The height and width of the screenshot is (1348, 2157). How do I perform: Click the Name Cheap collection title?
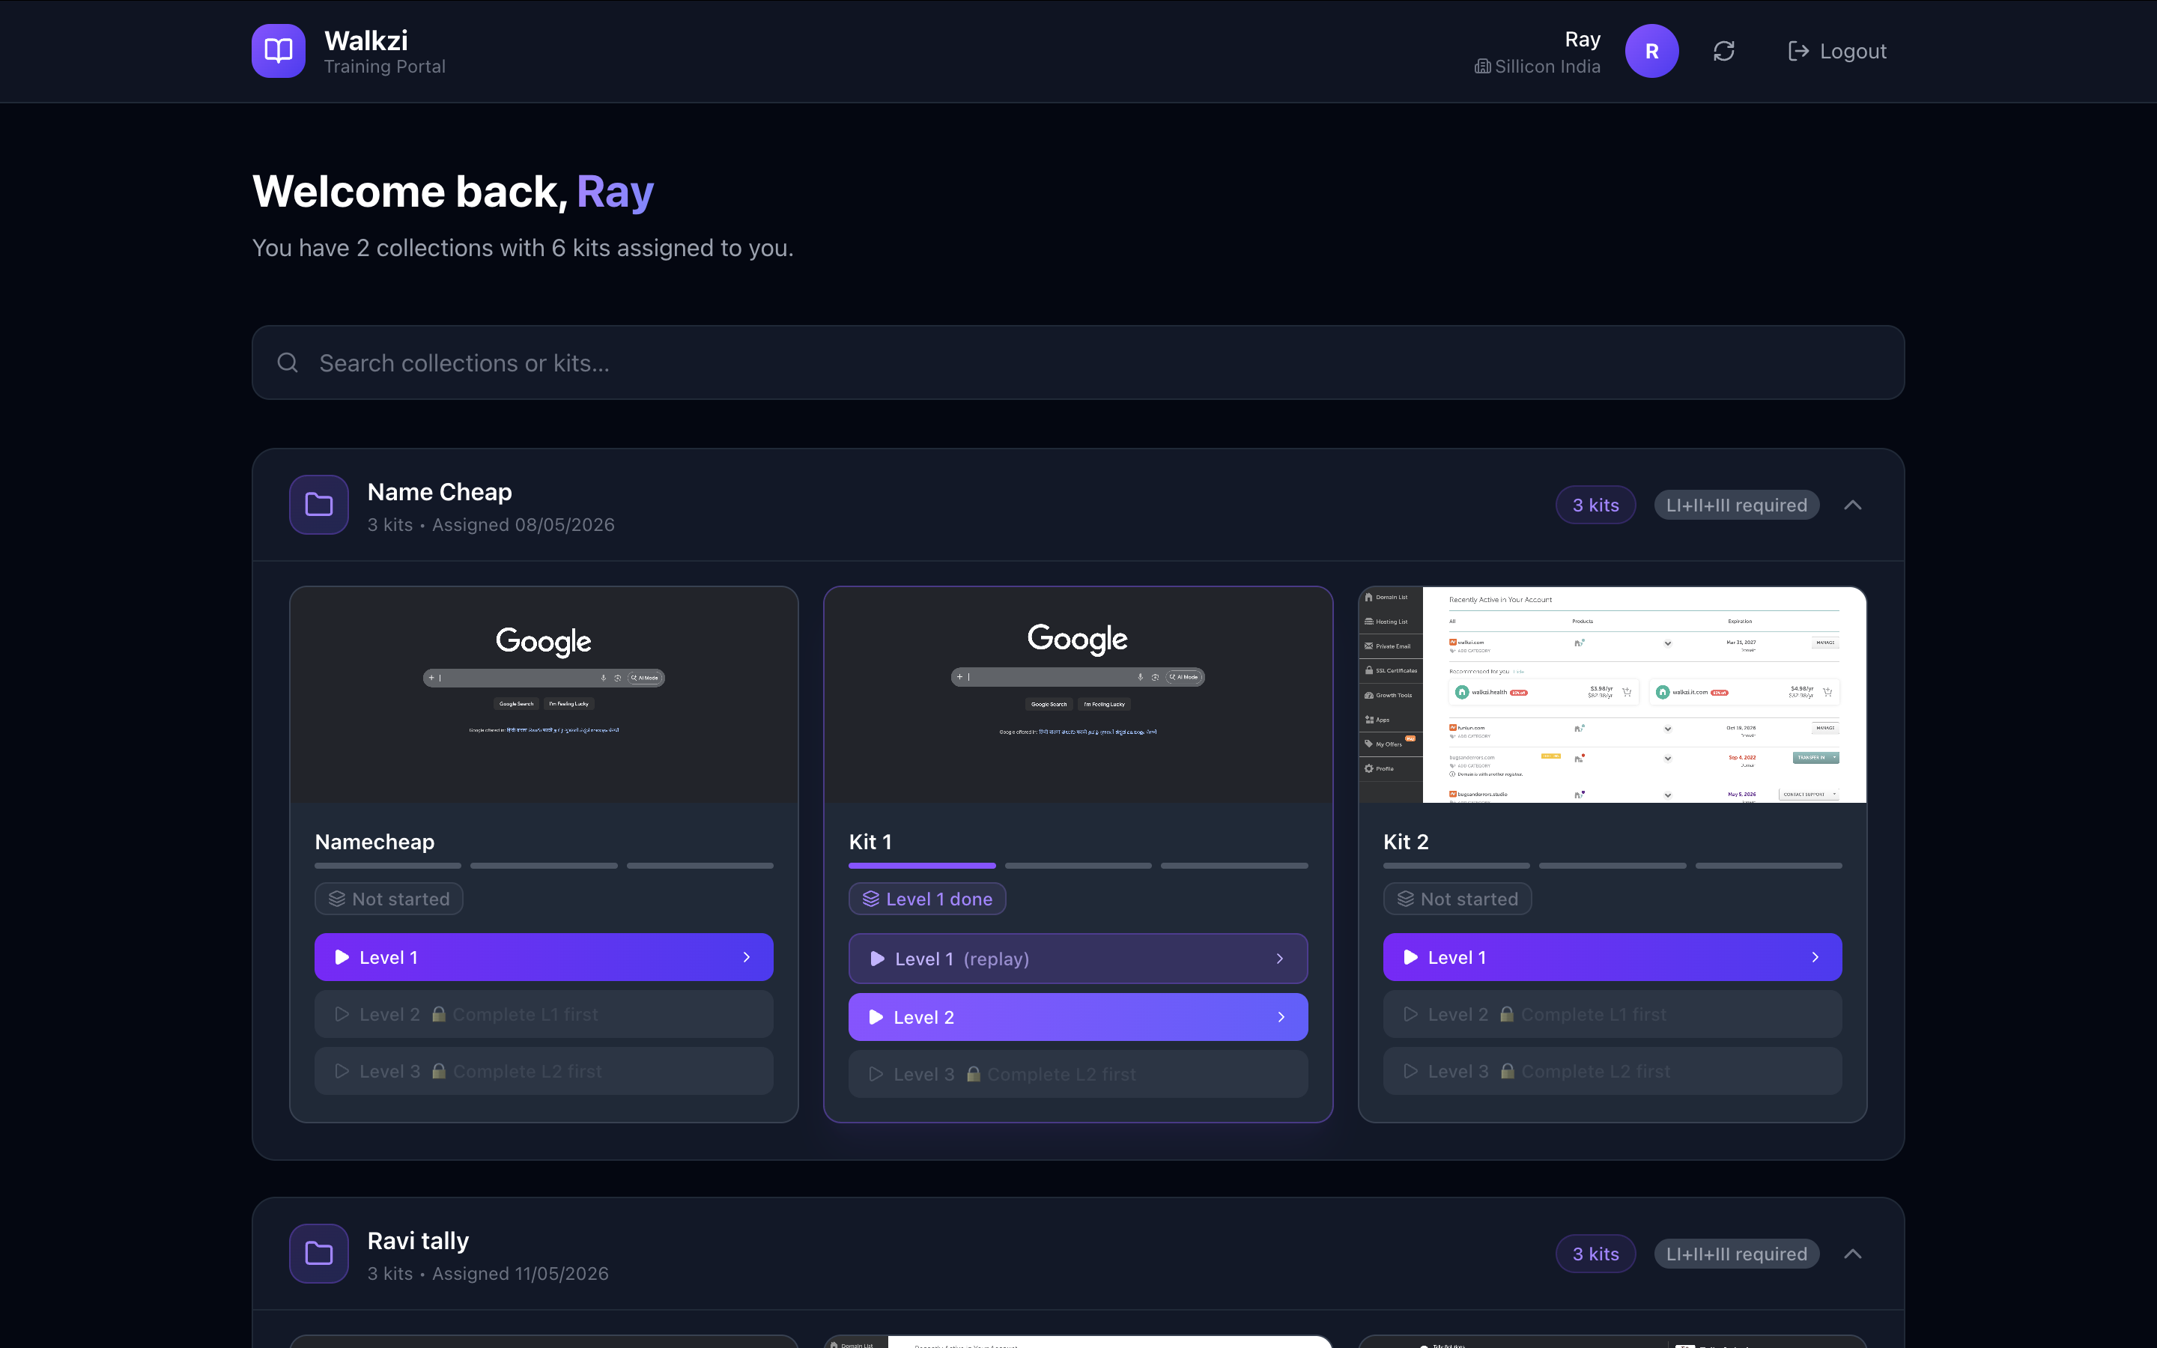[440, 492]
